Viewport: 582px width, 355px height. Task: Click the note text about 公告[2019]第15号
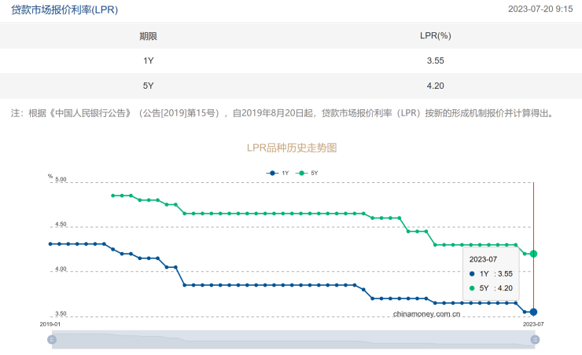click(284, 113)
